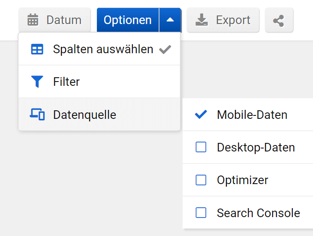Collapse Optionen menu via the arrow

click(170, 20)
